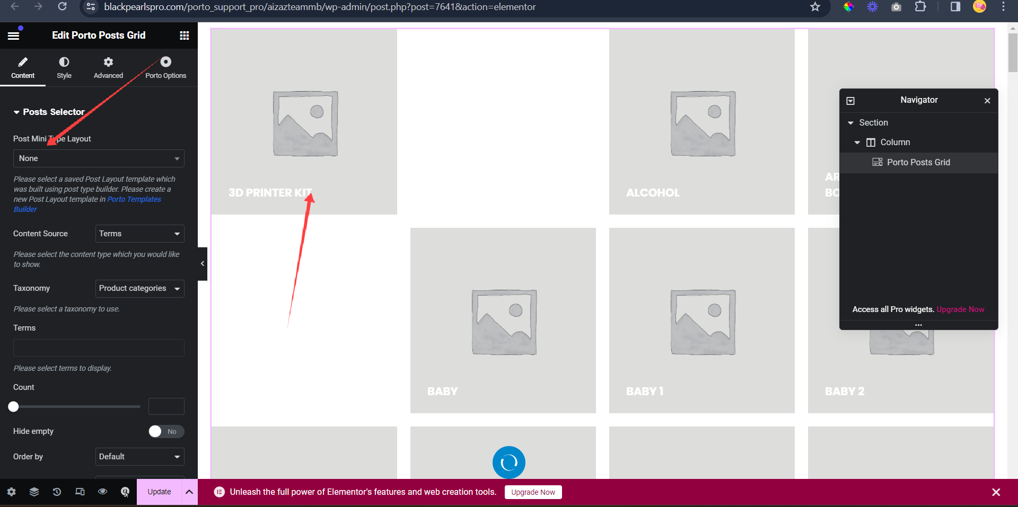Click the BABY 1 category tile
Image resolution: width=1018 pixels, height=507 pixels.
point(702,321)
